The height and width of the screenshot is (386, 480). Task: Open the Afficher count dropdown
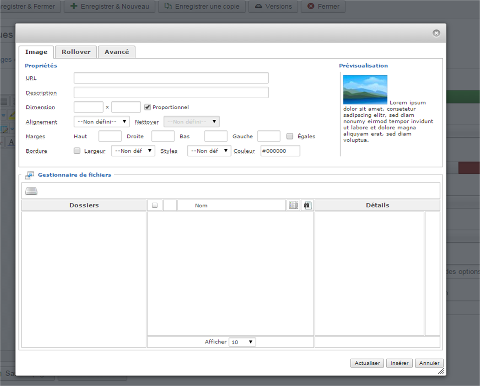(x=242, y=342)
